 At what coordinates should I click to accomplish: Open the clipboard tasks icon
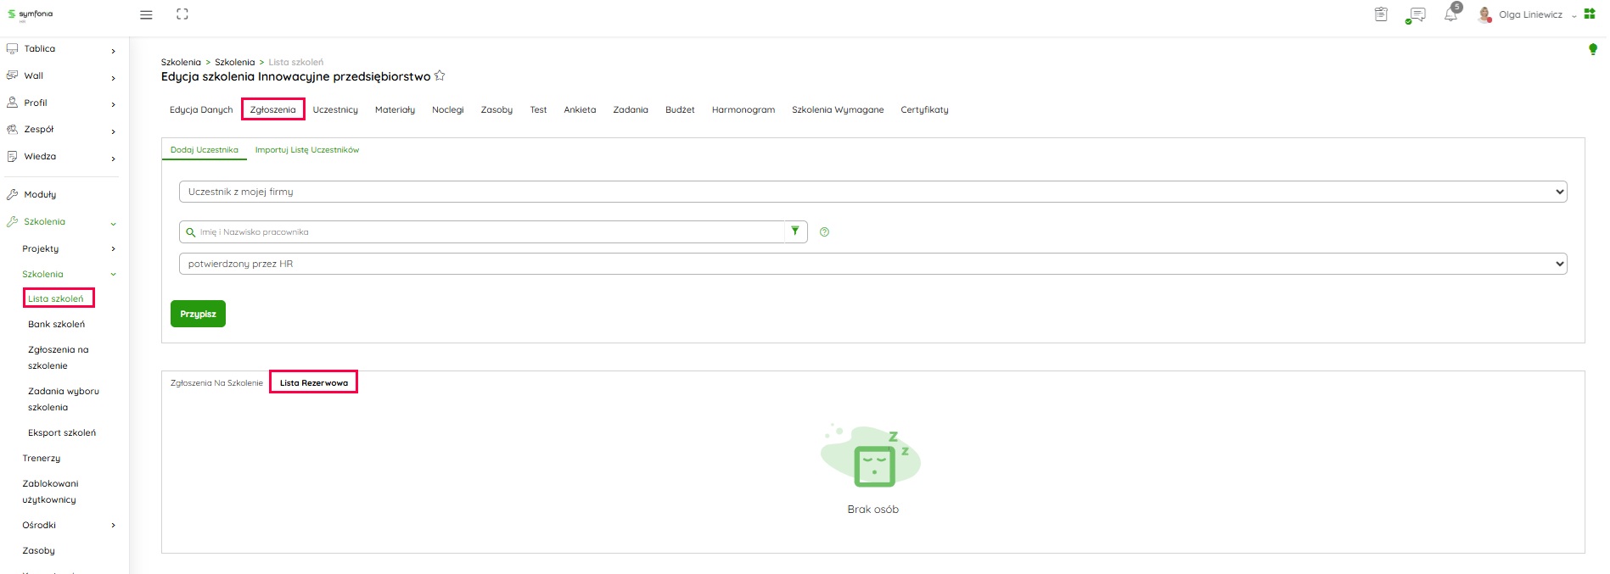click(1381, 14)
